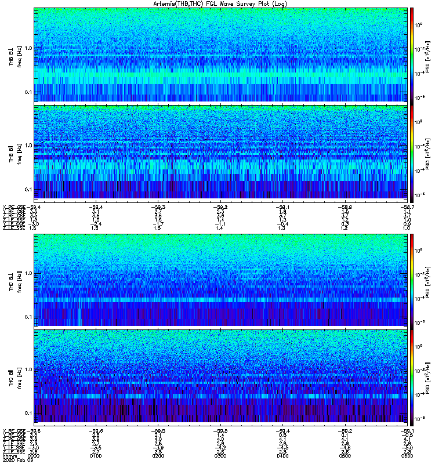Click the '10⁻⁶' tick on THC B∥ color bar

(x=419, y=419)
